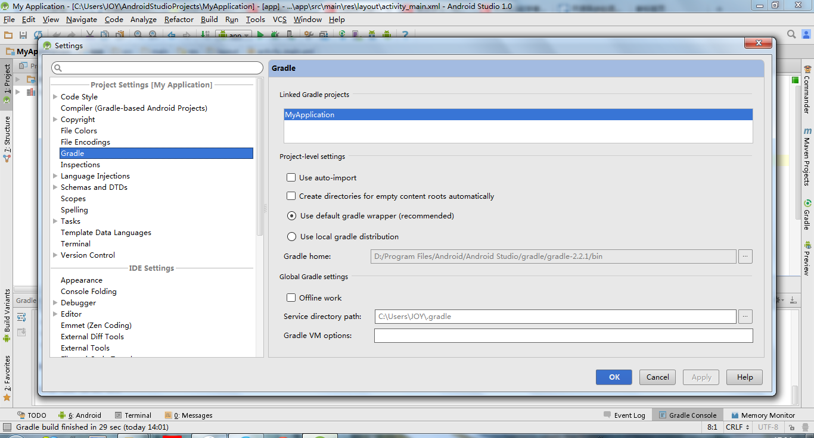Screen dimensions: 814x438
Task: Expand the Code Style settings section
Action: 54,96
